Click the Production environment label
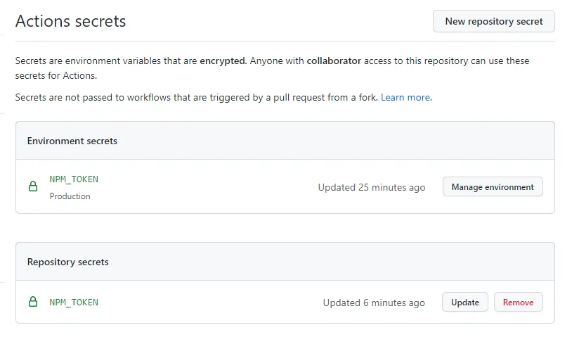 [x=70, y=196]
